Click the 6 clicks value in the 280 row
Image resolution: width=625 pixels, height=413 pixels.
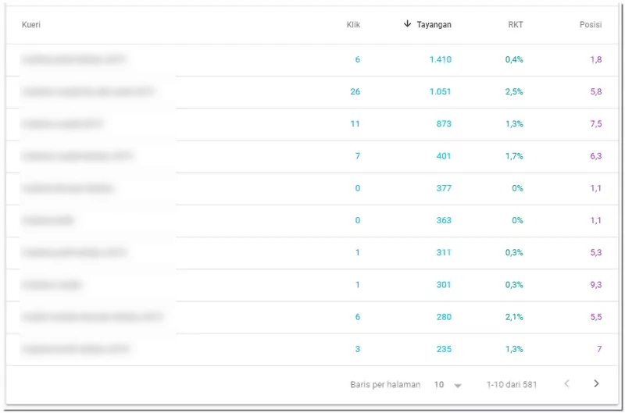point(358,317)
